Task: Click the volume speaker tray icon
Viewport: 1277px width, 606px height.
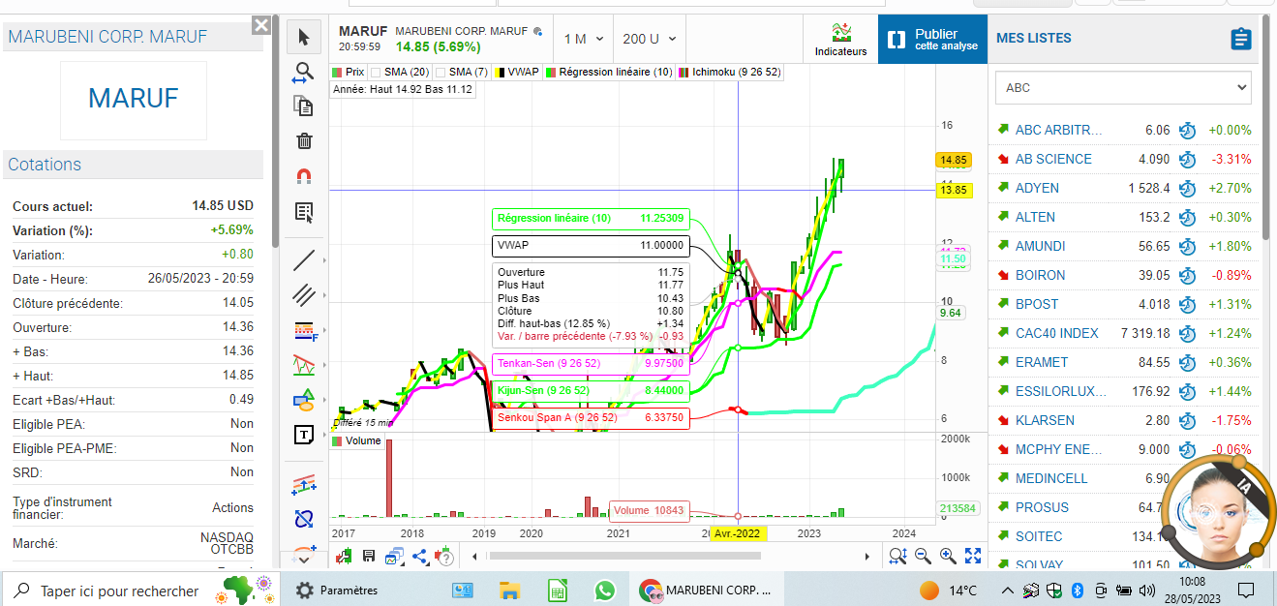Action: tap(1147, 590)
